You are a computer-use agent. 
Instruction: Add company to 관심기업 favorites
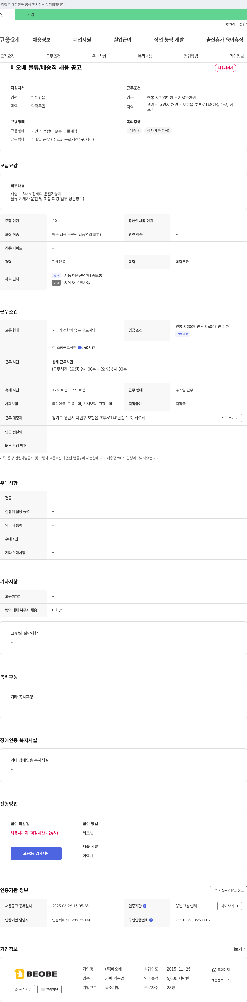(x=23, y=989)
